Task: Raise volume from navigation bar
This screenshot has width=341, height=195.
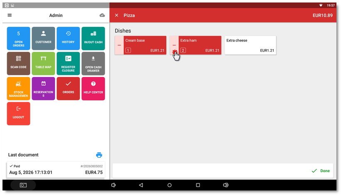Action: [x=226, y=185]
